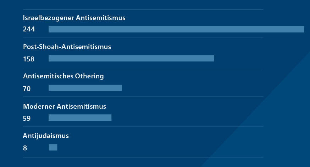Image resolution: width=310 pixels, height=167 pixels.
Task: Click the right end of the 158 bar
Action: click(213, 58)
